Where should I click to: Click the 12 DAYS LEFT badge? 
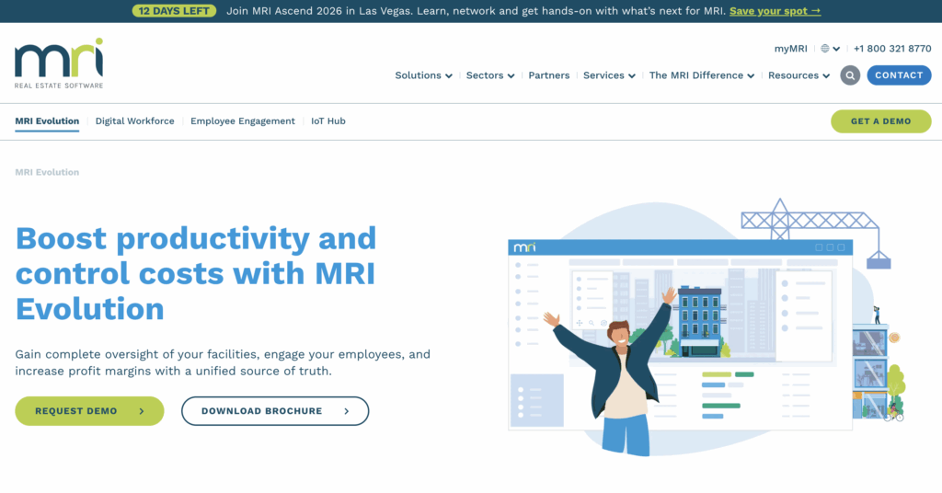pos(174,11)
